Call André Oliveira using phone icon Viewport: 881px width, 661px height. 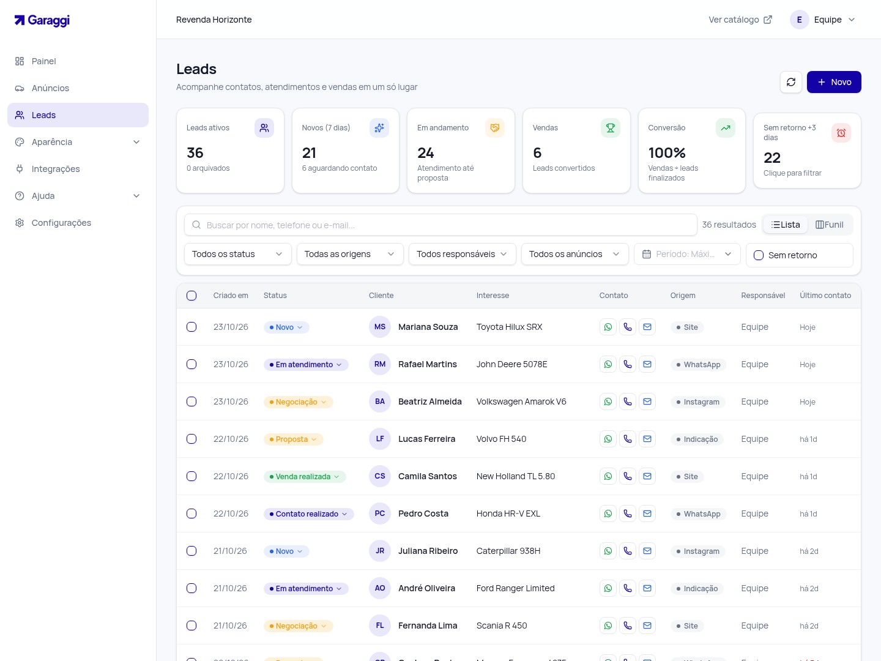pos(628,588)
